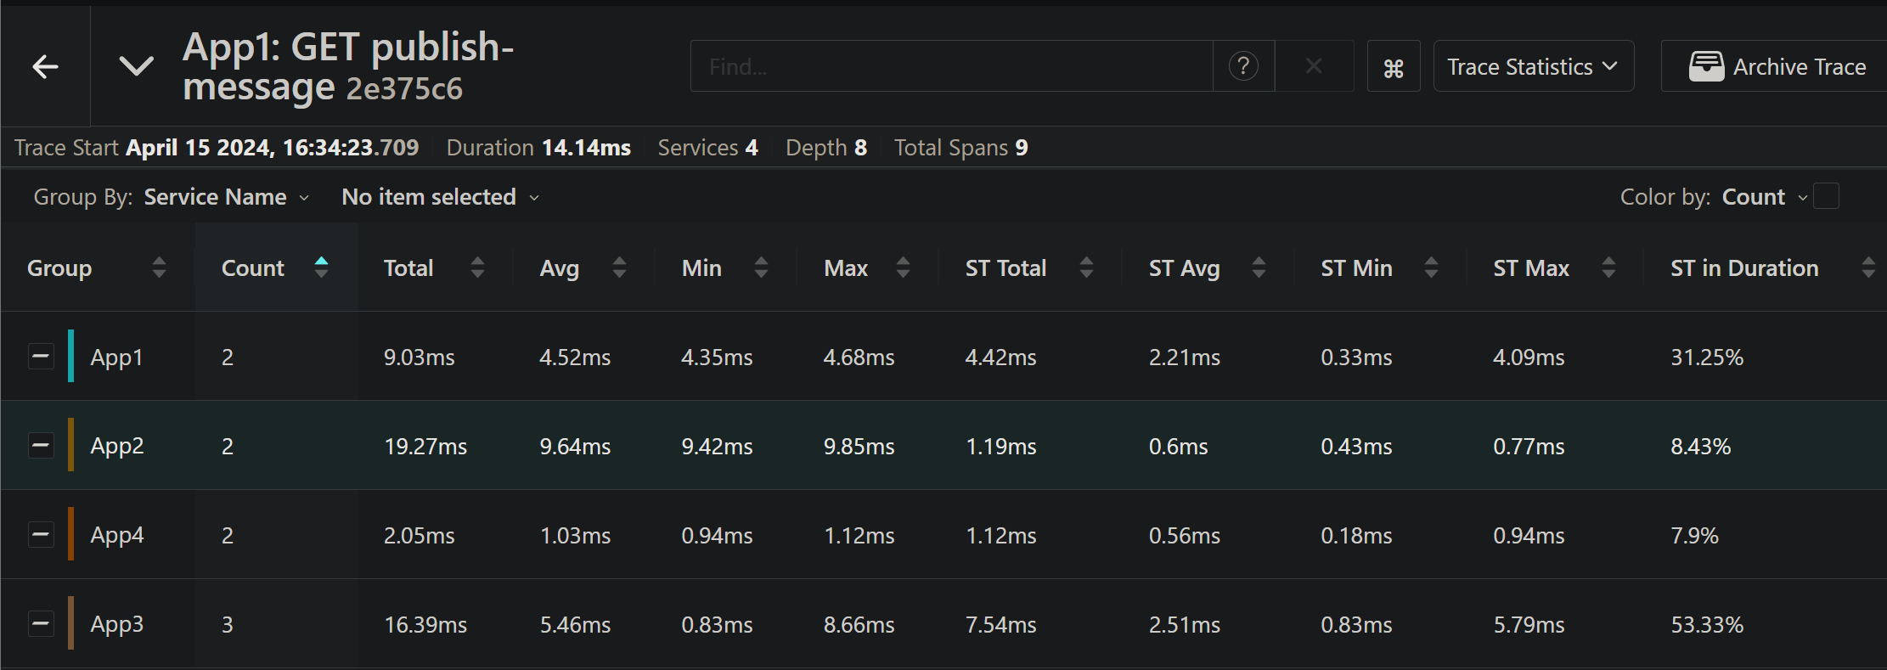
Task: Go back using the left arrow
Action: pos(45,66)
